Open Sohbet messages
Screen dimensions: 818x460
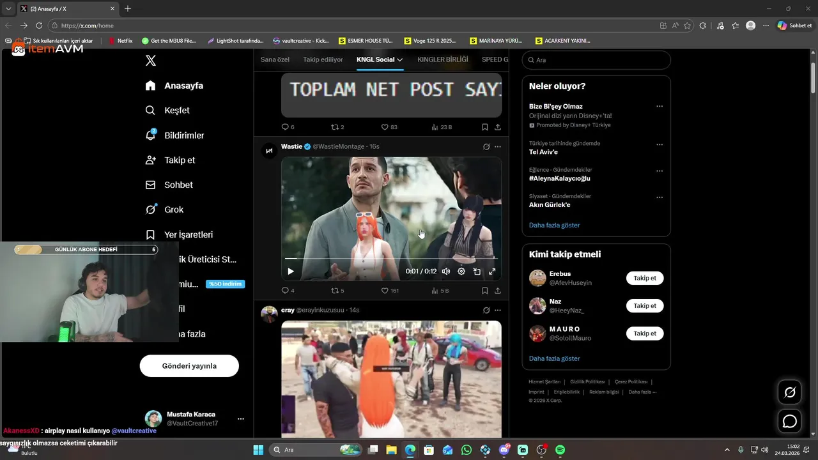pos(169,185)
